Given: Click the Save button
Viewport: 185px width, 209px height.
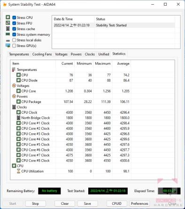Looking at the screenshot, I should coord(87,203).
